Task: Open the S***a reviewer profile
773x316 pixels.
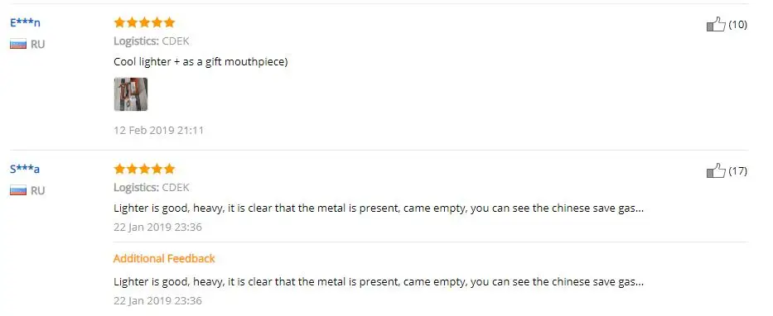Action: click(x=25, y=170)
